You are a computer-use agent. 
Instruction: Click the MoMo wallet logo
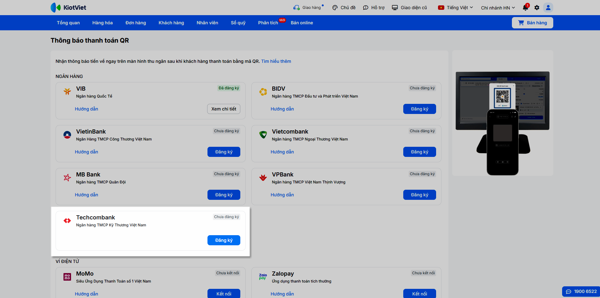[67, 277]
